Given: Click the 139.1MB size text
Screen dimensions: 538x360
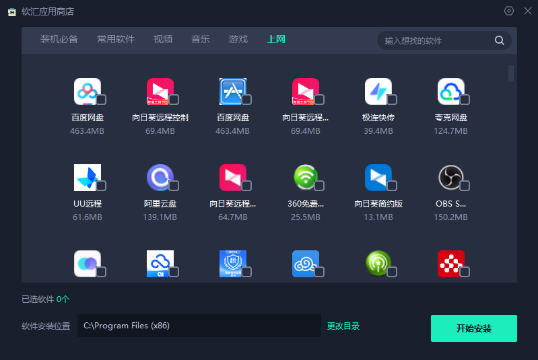Looking at the screenshot, I should (160, 217).
